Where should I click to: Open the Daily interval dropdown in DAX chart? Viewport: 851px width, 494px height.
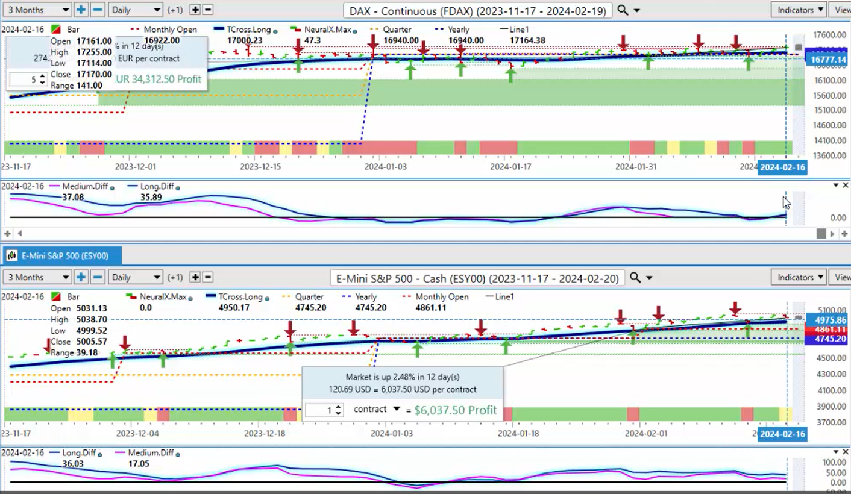[136, 10]
